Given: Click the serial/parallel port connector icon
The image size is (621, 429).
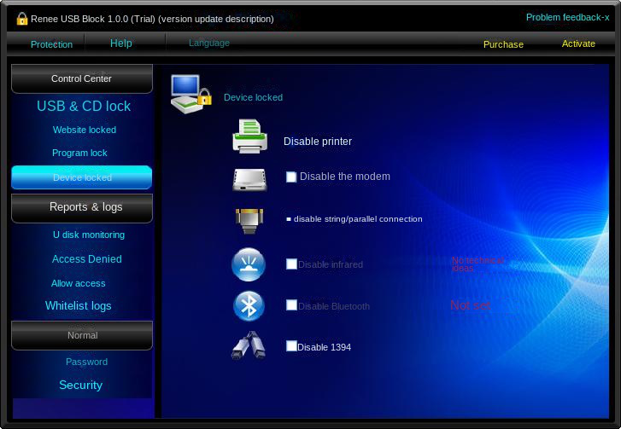Looking at the screenshot, I should point(249,219).
